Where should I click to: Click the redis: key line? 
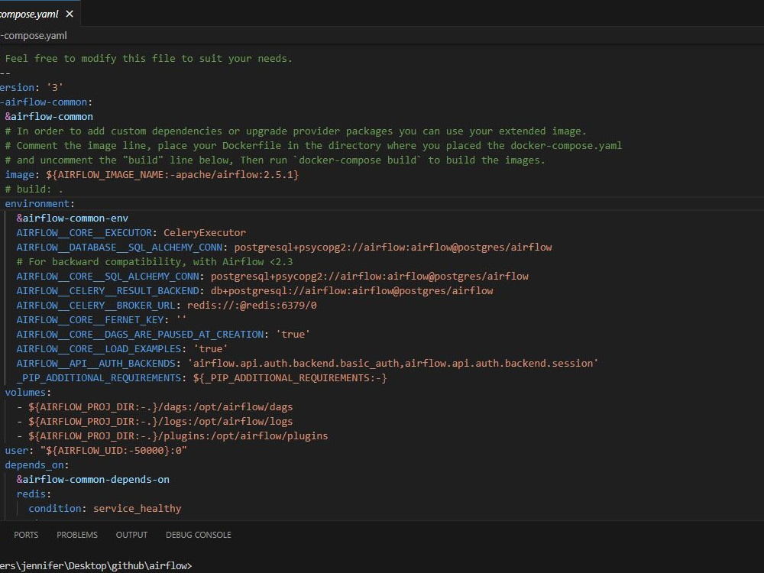pyautogui.click(x=34, y=494)
